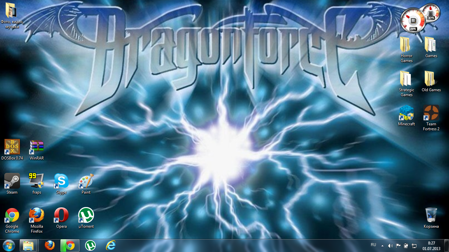Viewport: 449px width, 252px height.
Task: Click the RAM meter gadget at 47%
Action: 431,13
